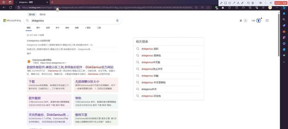Undo the last annotation

[x=249, y=3]
